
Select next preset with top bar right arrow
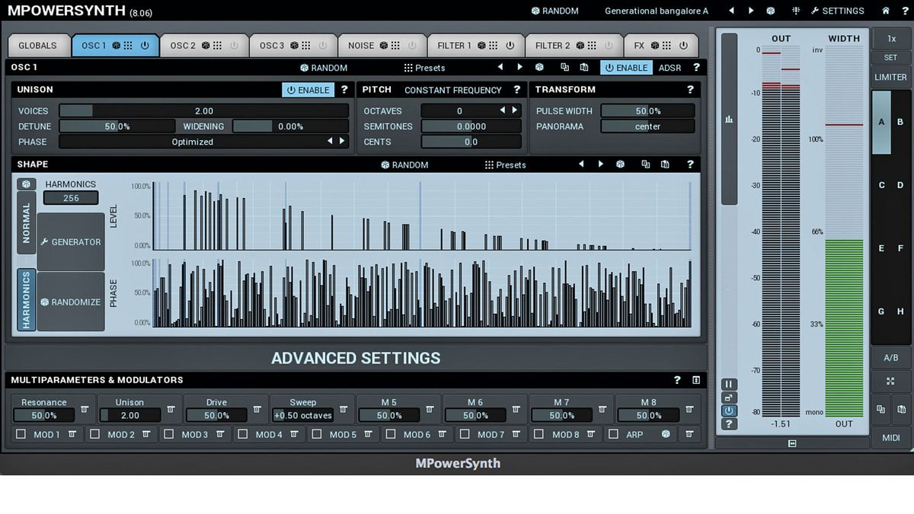coord(751,11)
